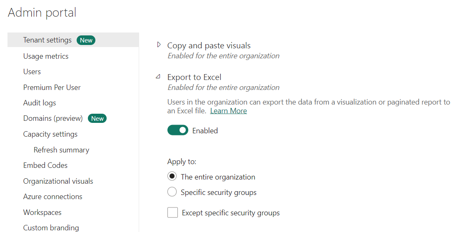Toggle the Export to Excel Enabled switch
459x232 pixels.
tap(178, 130)
